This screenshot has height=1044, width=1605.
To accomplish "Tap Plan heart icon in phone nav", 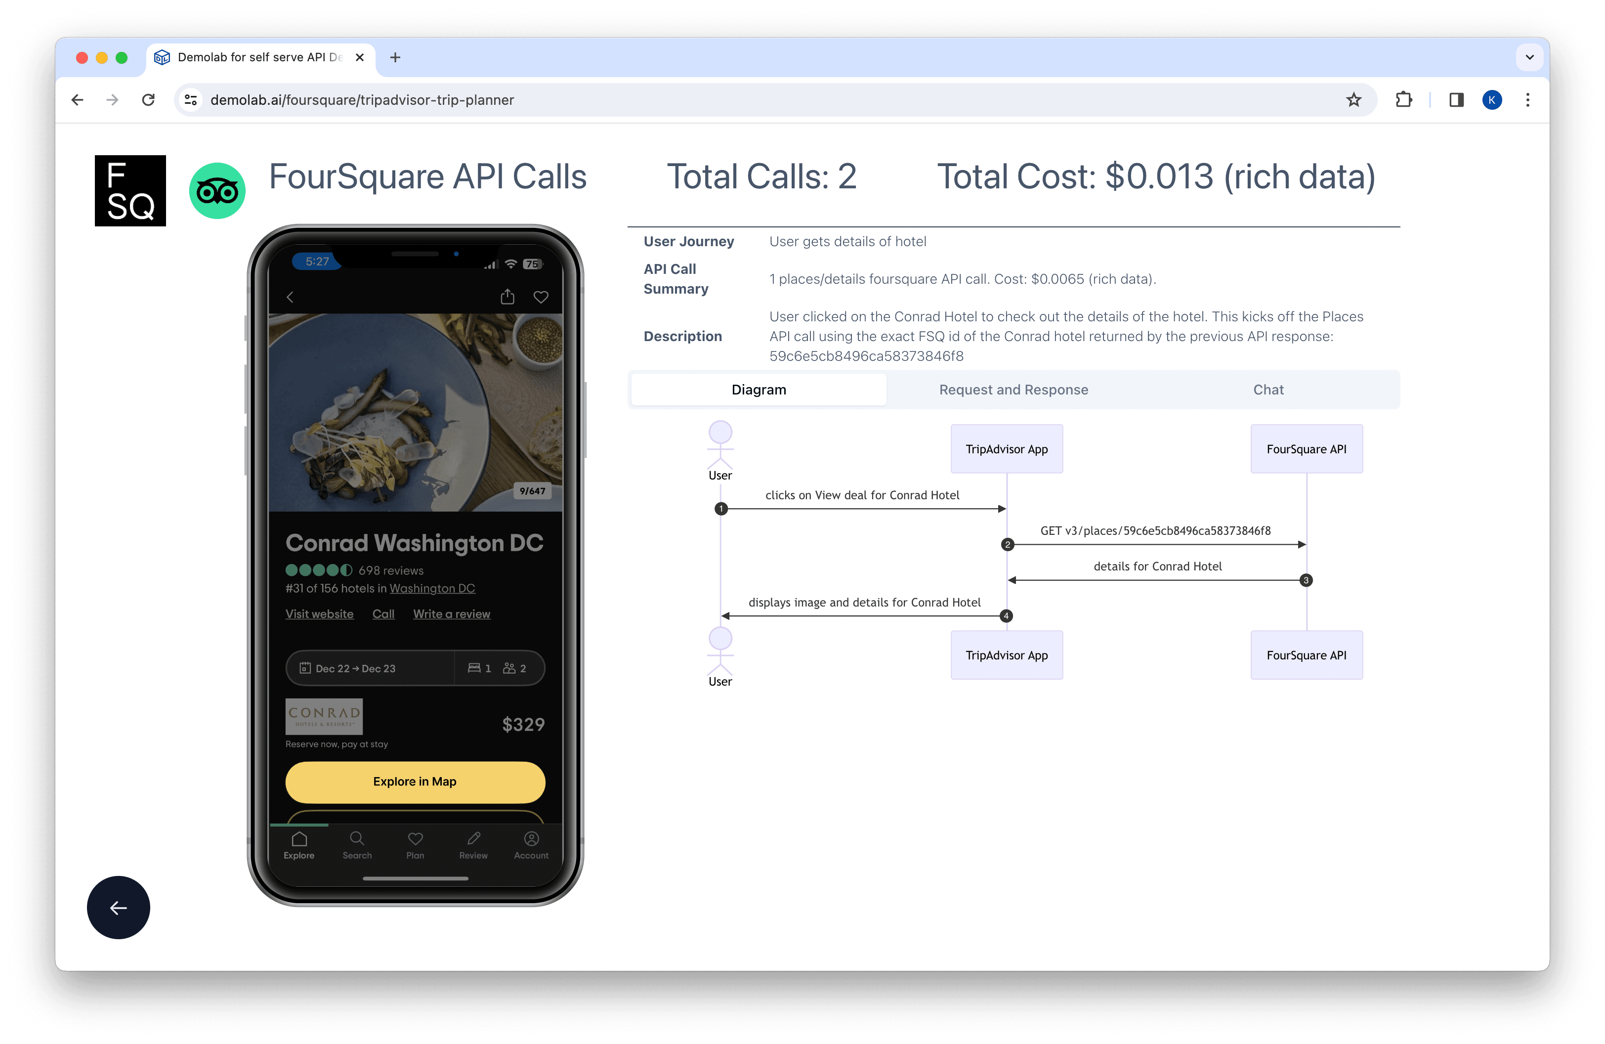I will coord(416,845).
